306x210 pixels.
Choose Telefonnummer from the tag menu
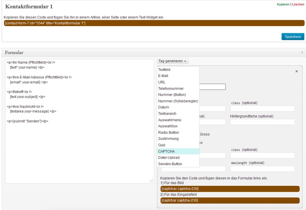(178, 89)
